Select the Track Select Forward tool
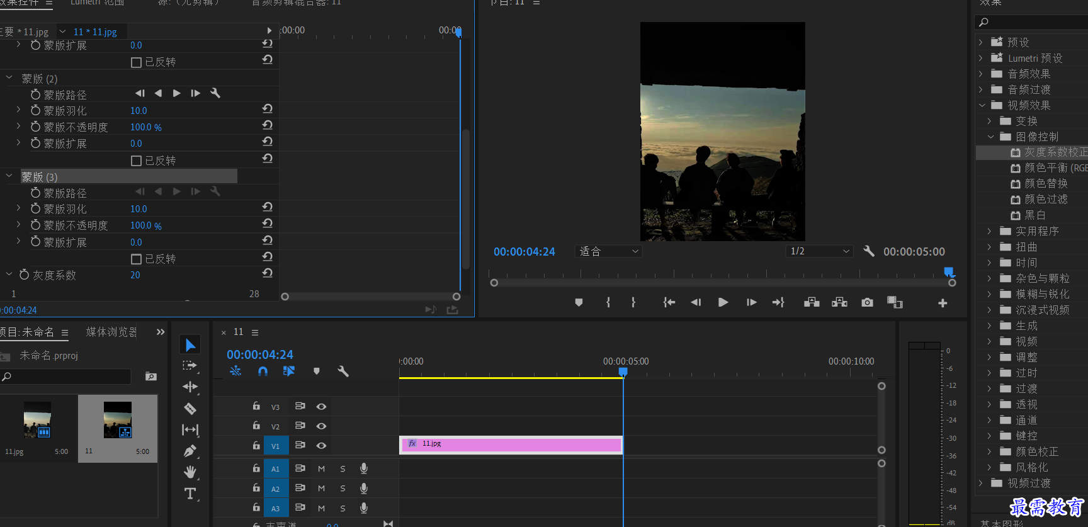1088x527 pixels. tap(190, 366)
